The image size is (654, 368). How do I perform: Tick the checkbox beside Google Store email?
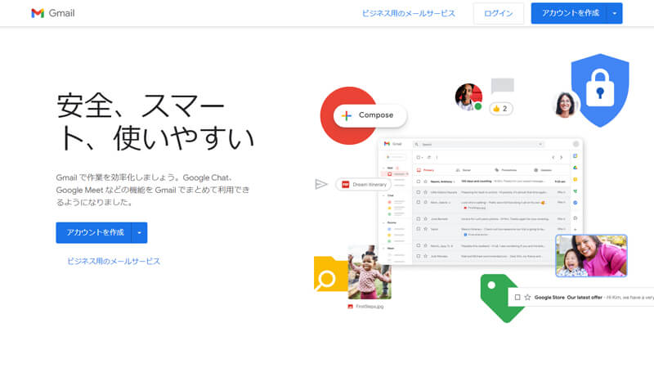point(517,298)
